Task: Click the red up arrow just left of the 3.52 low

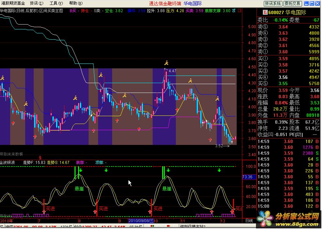Action: click(210, 140)
